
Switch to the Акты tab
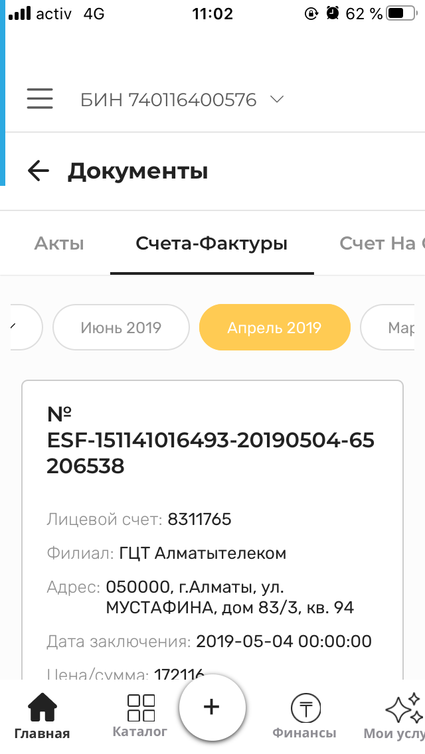pyautogui.click(x=58, y=243)
